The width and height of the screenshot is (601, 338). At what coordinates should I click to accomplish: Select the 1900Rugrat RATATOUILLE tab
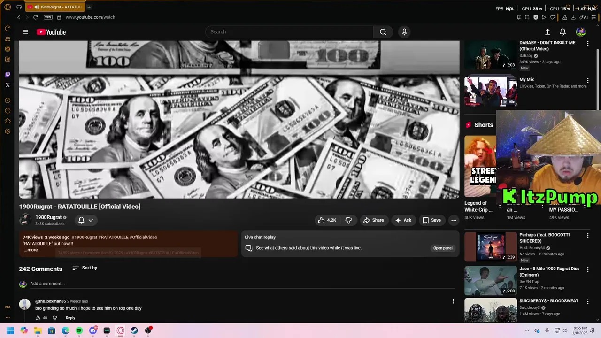(x=54, y=7)
